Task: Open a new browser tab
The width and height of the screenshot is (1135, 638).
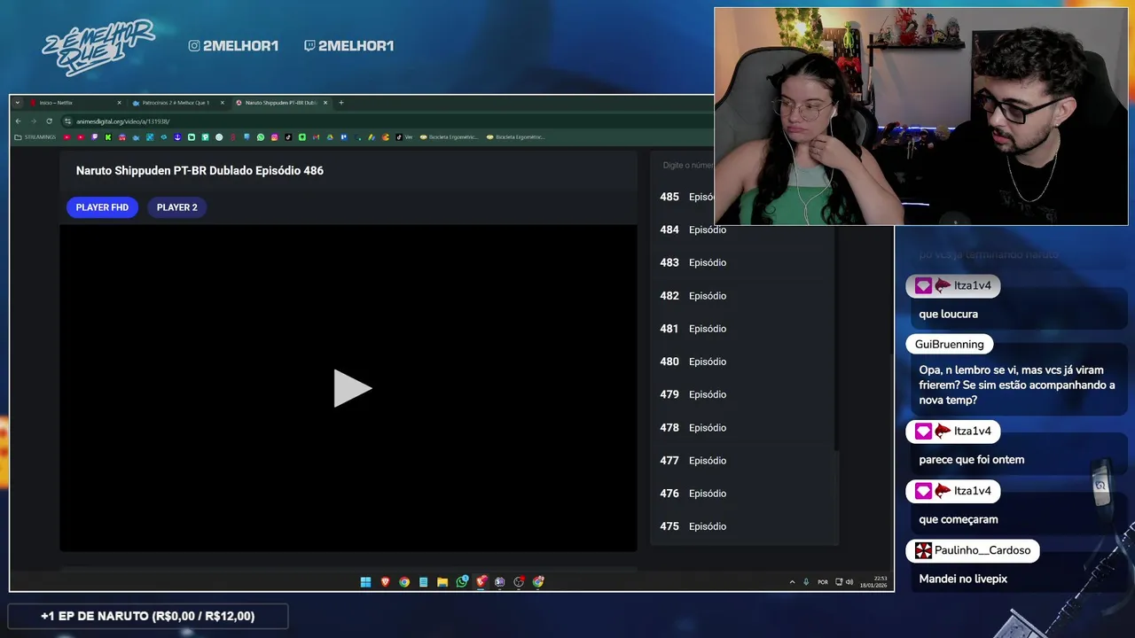Action: 341,103
